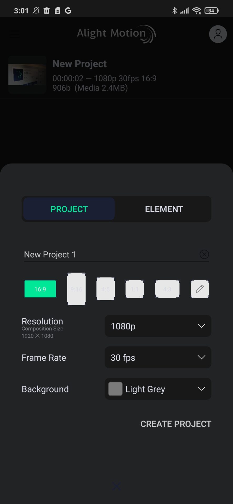Select the 1:1 aspect ratio

135,289
